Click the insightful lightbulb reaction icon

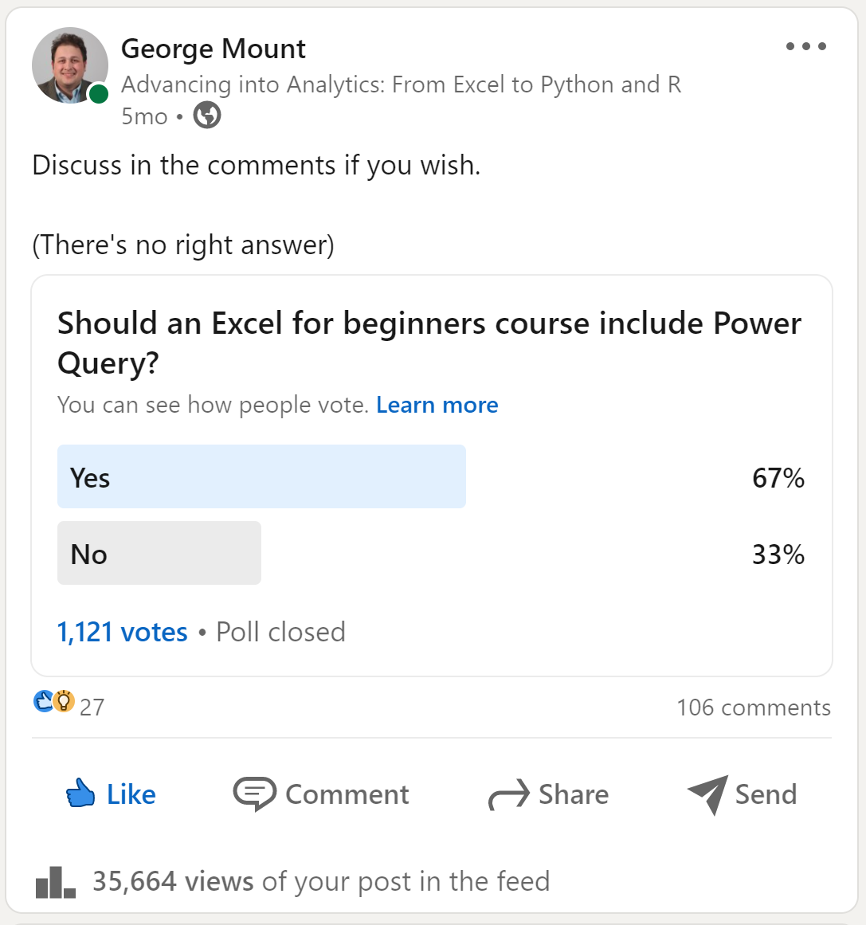tap(64, 701)
